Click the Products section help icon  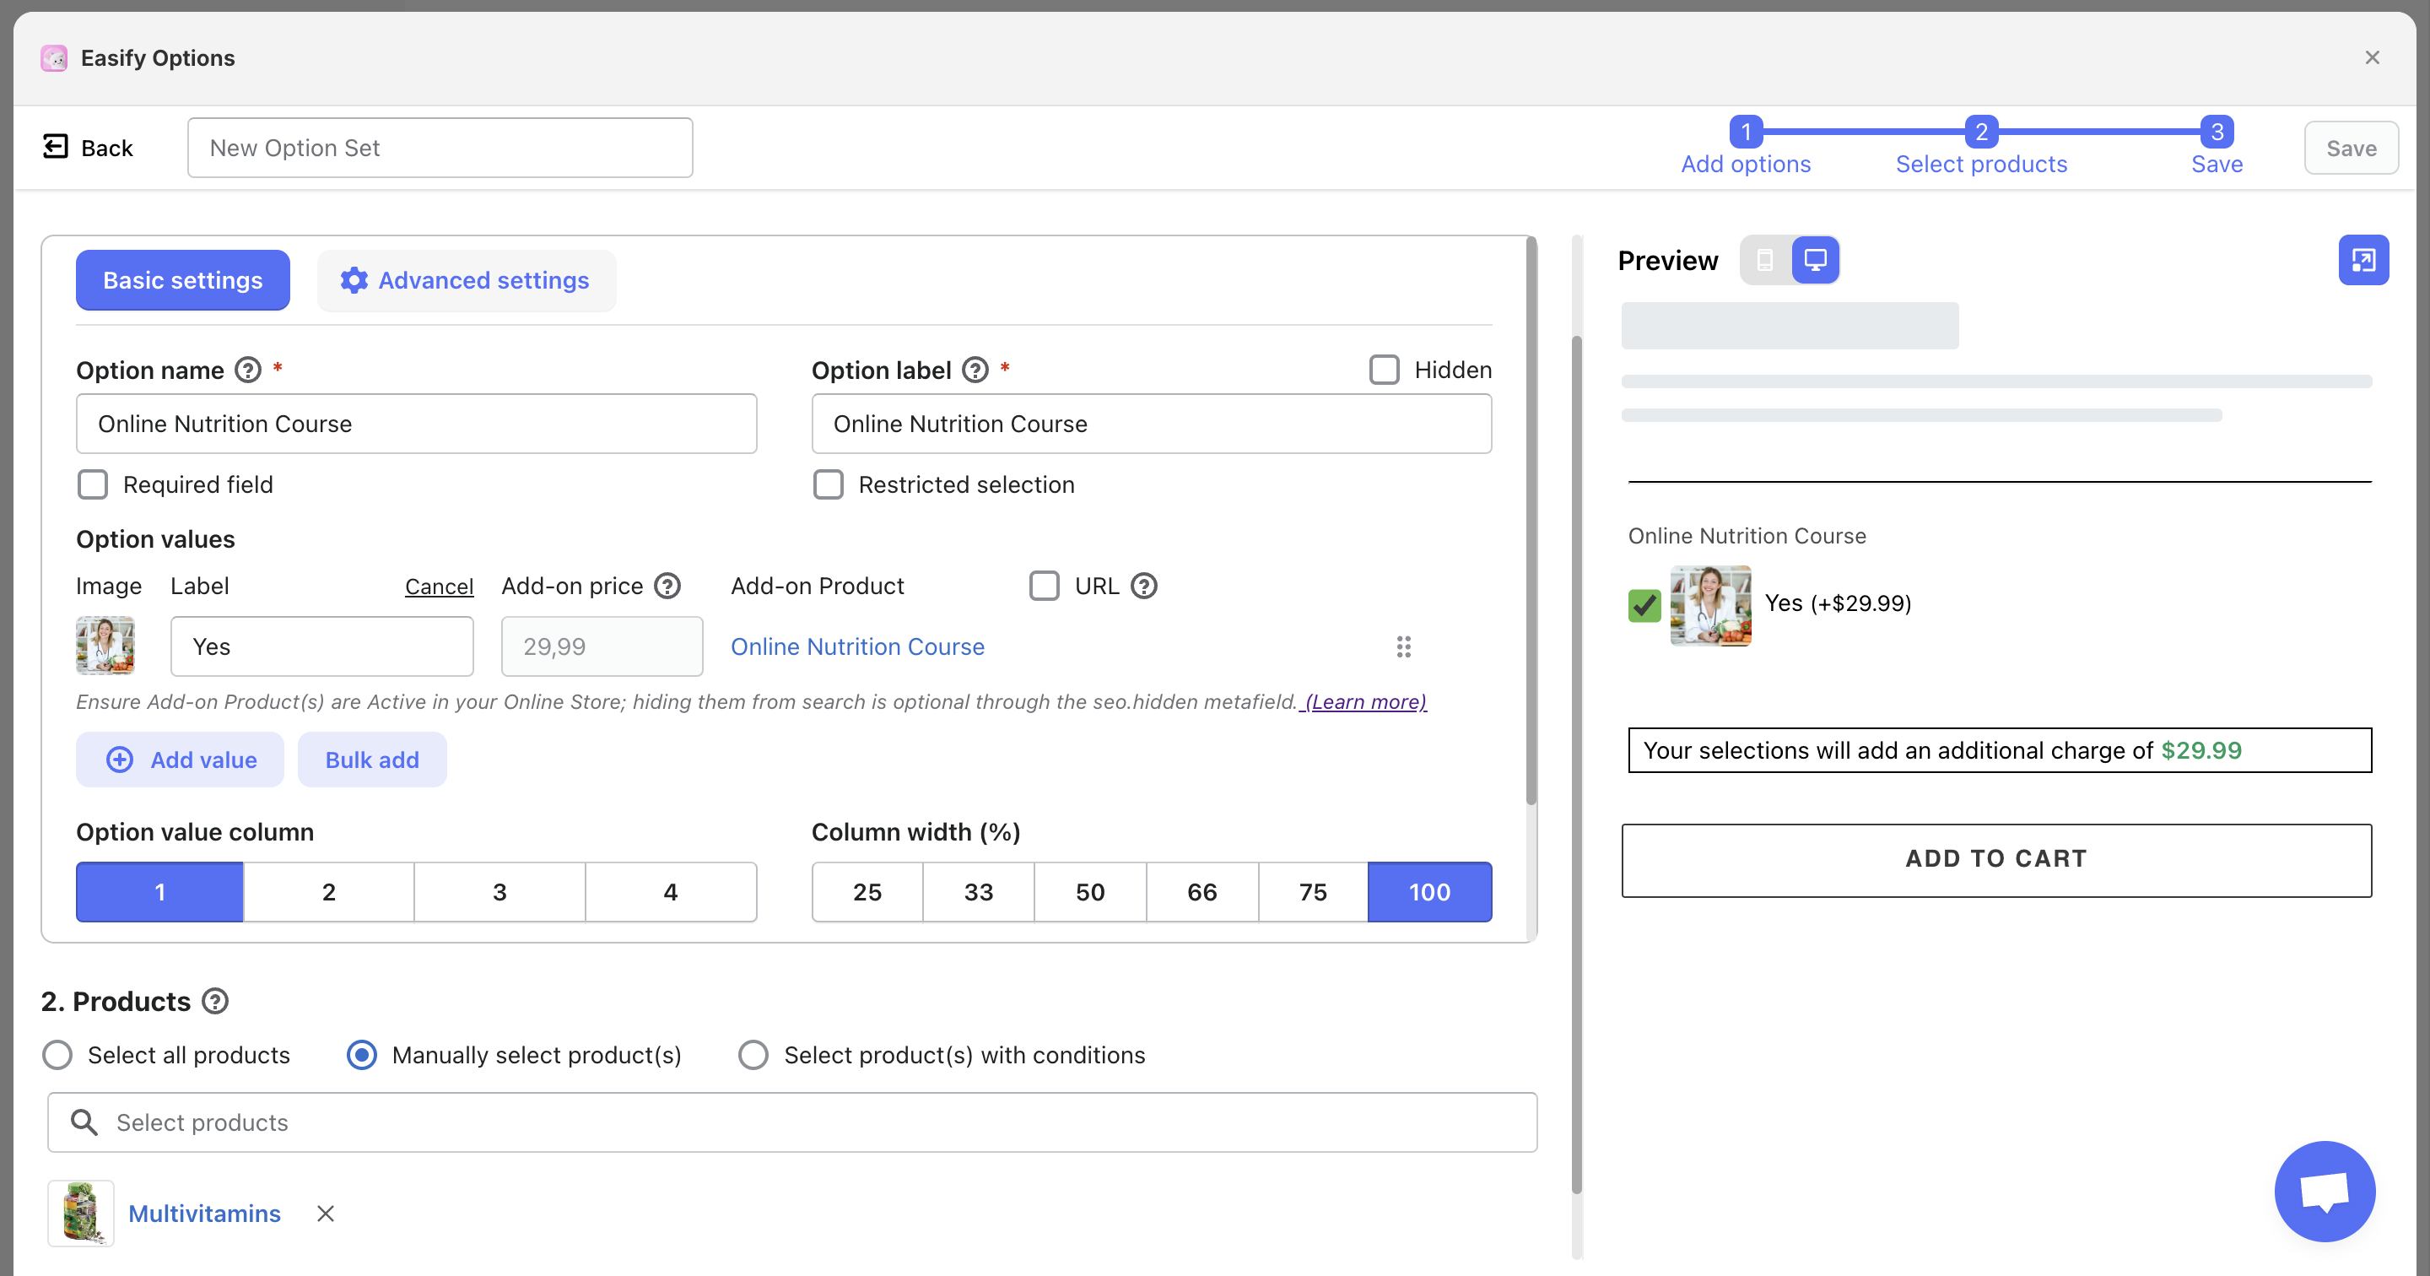click(216, 1002)
